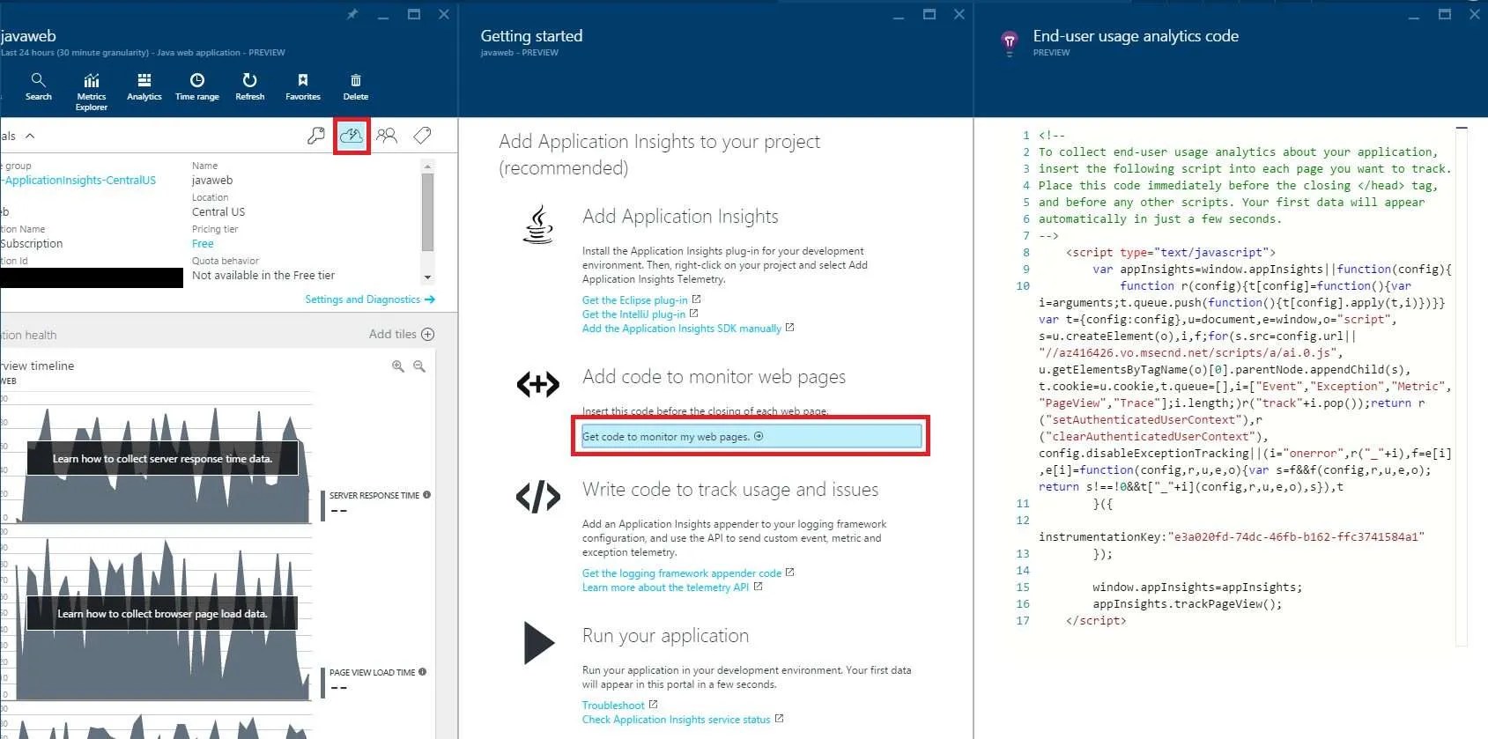The width and height of the screenshot is (1488, 739).
Task: Zoom out on the overview timeline
Action: (x=419, y=366)
